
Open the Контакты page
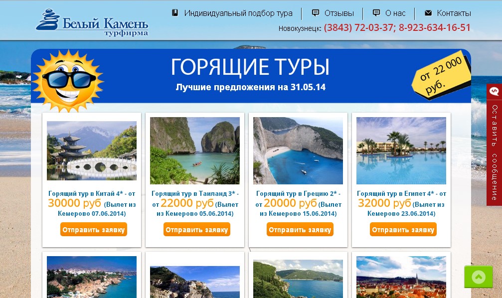(454, 13)
